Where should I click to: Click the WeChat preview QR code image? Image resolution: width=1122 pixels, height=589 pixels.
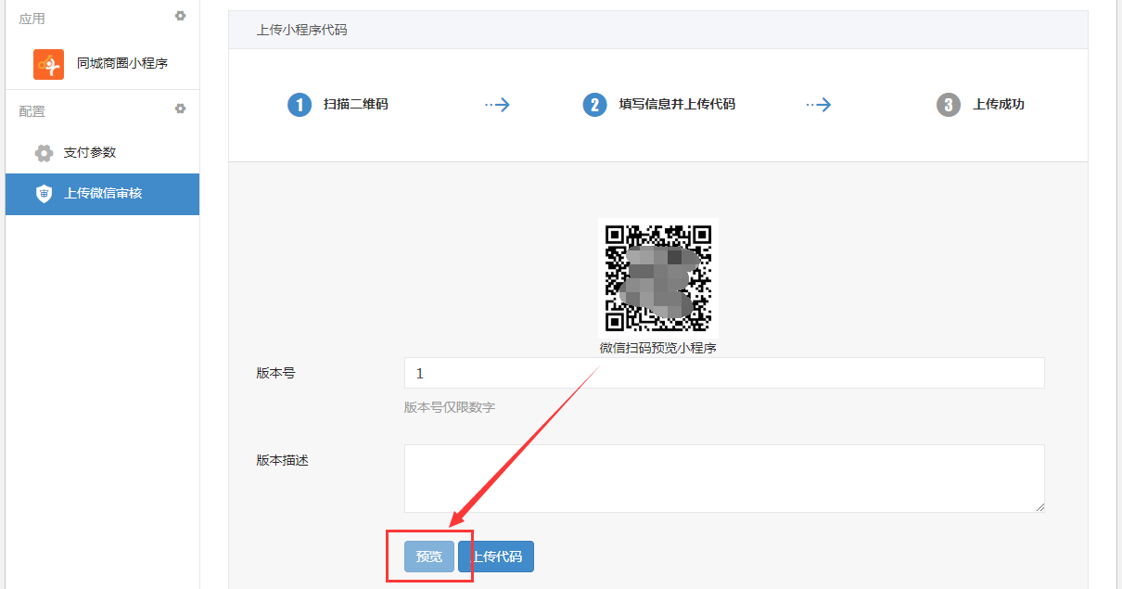657,277
